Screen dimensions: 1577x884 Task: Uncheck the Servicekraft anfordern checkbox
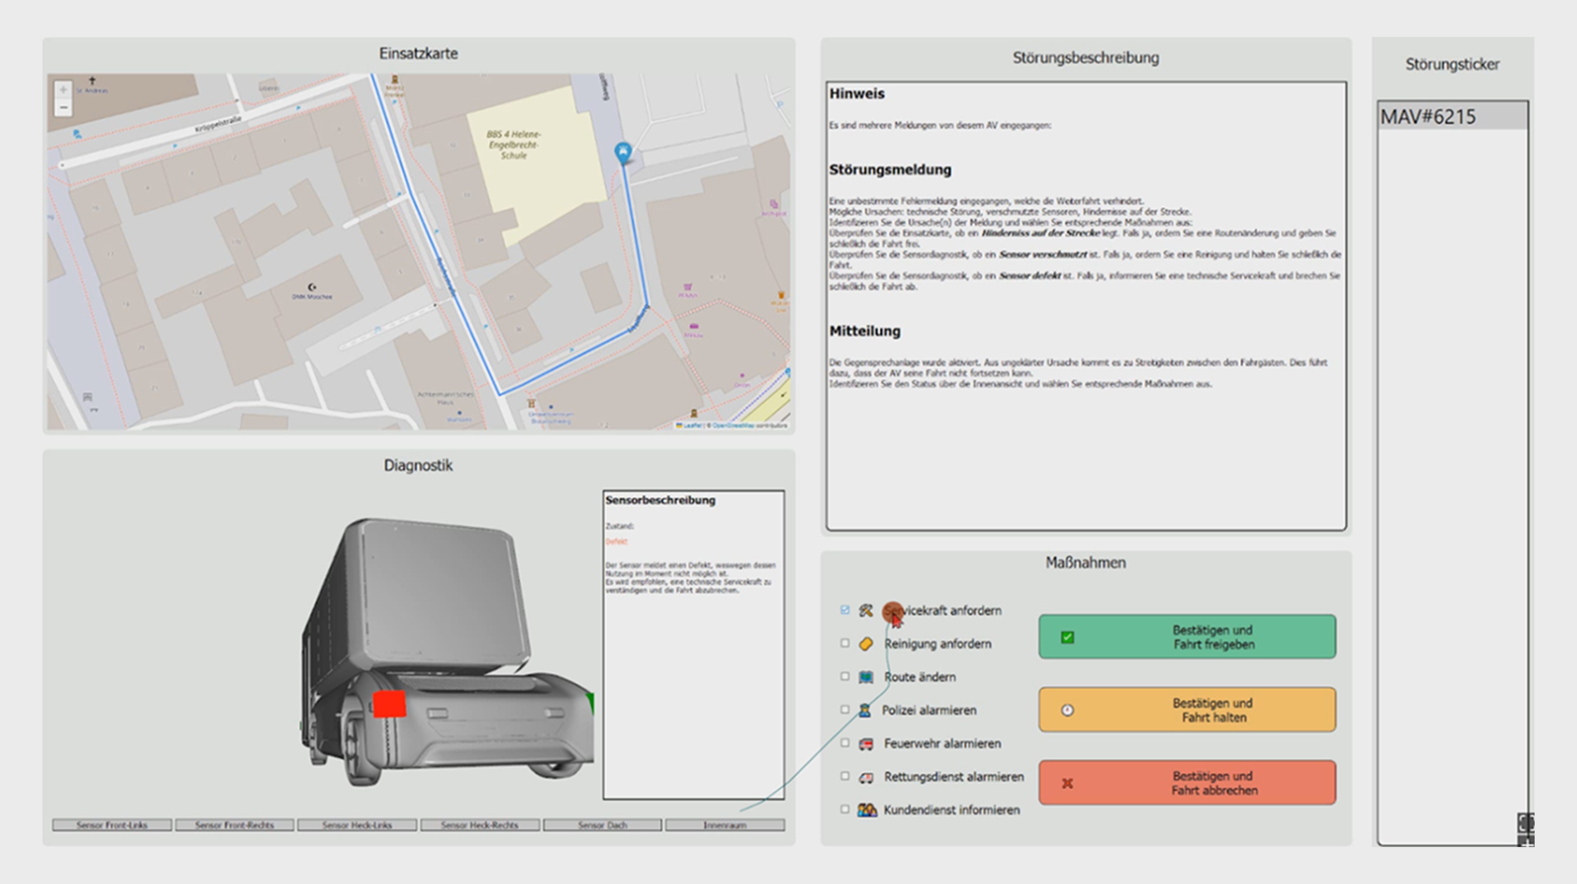845,610
